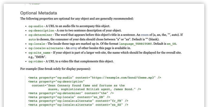Click the theme.mp3 URL in code example
The height and width of the screenshot is (107, 208).
pyautogui.click(x=124, y=78)
